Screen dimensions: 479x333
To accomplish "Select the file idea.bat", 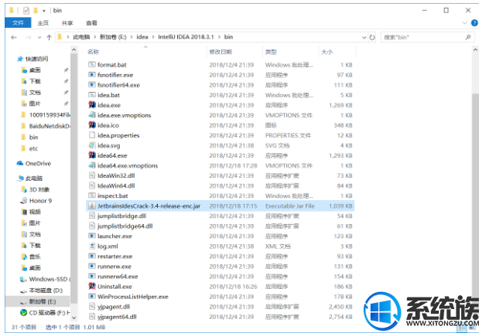I will pos(108,95).
